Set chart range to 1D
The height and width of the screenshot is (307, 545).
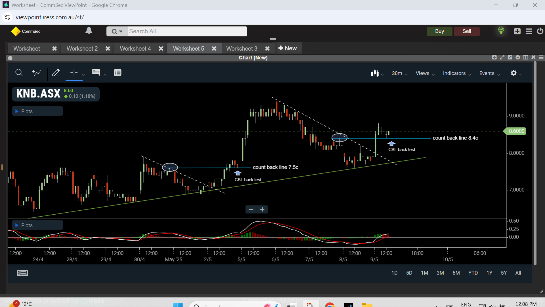(x=394, y=273)
